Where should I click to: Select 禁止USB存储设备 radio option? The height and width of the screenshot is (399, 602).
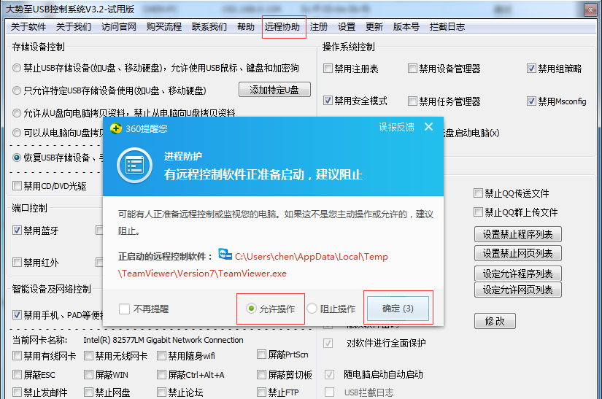click(x=17, y=69)
